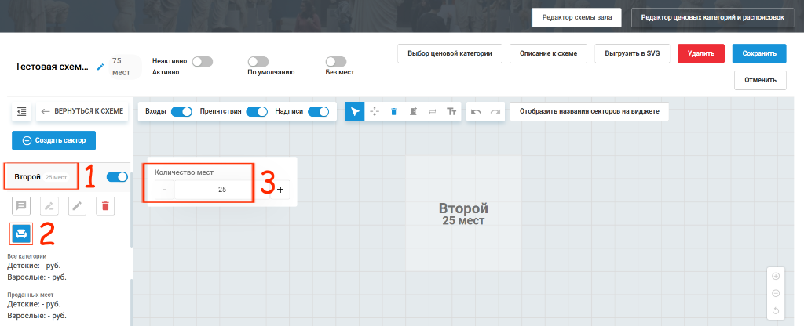Screen dimensions: 804x326
Task: Click the blue armchair seats icon
Action: [x=21, y=234]
